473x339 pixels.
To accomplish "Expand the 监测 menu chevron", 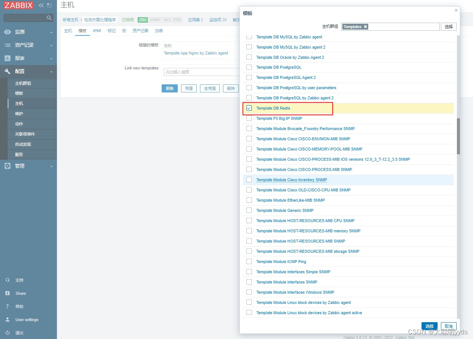I will [51, 32].
